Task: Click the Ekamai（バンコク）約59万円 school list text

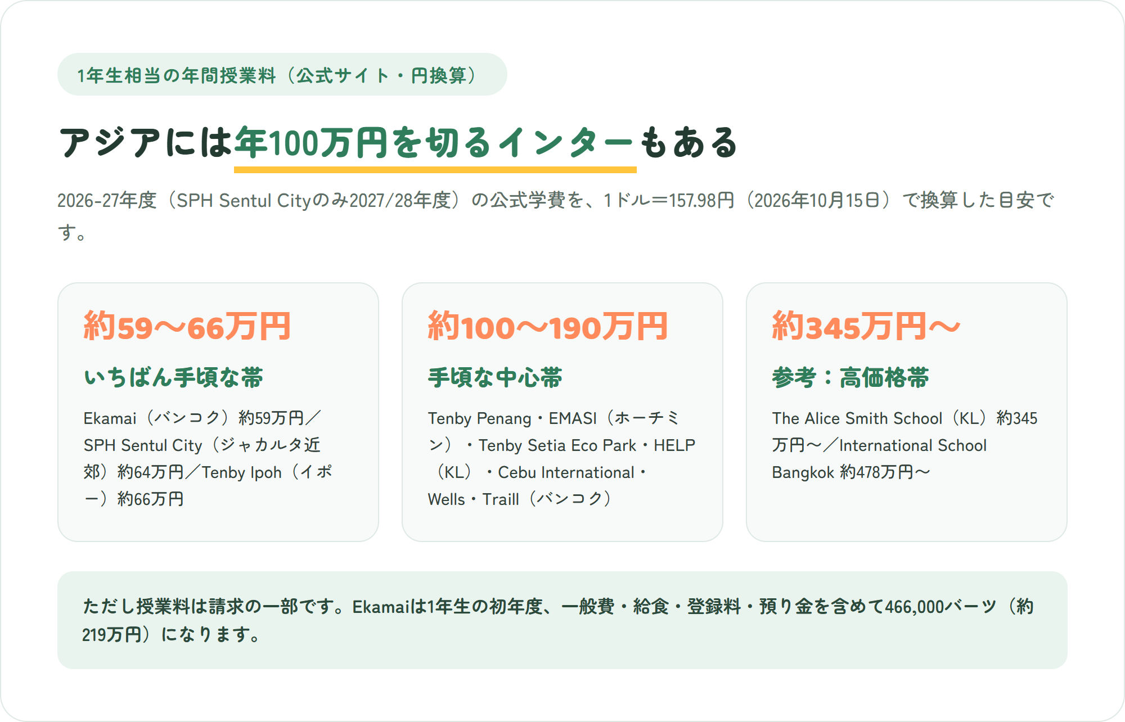Action: [208, 458]
